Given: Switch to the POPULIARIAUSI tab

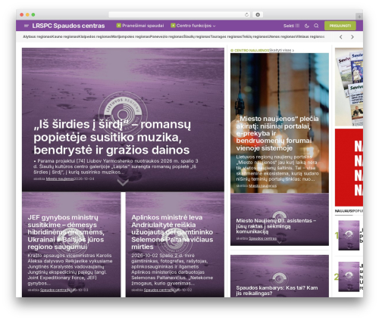Looking at the screenshot, I should (x=357, y=211).
